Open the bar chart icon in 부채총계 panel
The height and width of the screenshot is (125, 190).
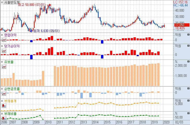point(4,106)
